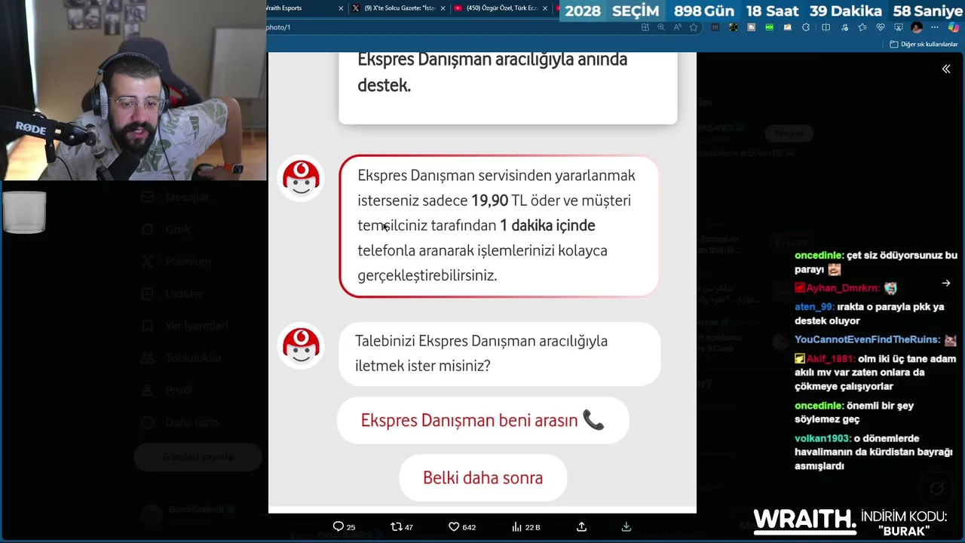Open the browser profile avatar
This screenshot has width=965, height=543.
pos(917,27)
